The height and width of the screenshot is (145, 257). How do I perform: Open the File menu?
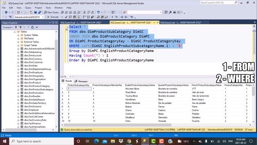pyautogui.click(x=4, y=8)
